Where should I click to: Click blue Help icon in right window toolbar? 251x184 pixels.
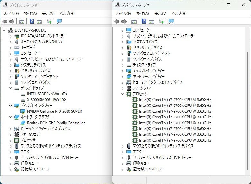point(144,21)
